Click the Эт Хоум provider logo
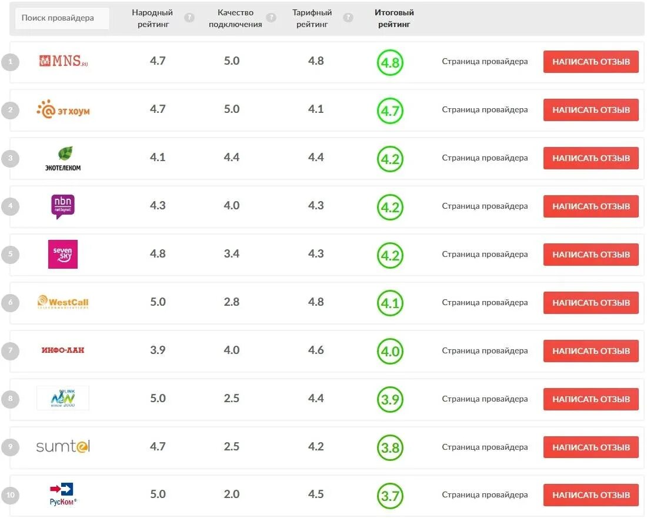 pos(63,110)
